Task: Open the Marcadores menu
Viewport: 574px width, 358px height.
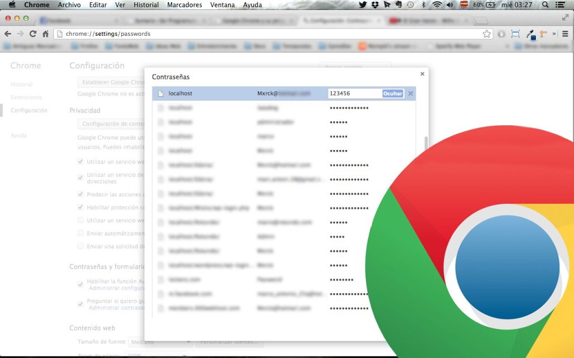Action: [x=184, y=5]
